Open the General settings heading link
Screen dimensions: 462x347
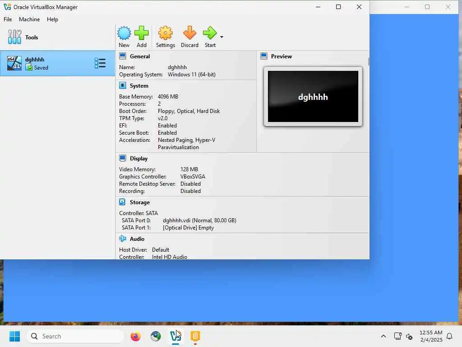point(140,56)
